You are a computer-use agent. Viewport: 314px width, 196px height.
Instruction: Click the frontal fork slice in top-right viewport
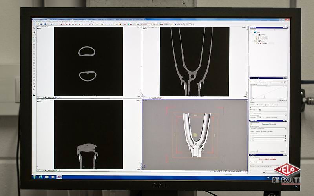tap(194, 62)
